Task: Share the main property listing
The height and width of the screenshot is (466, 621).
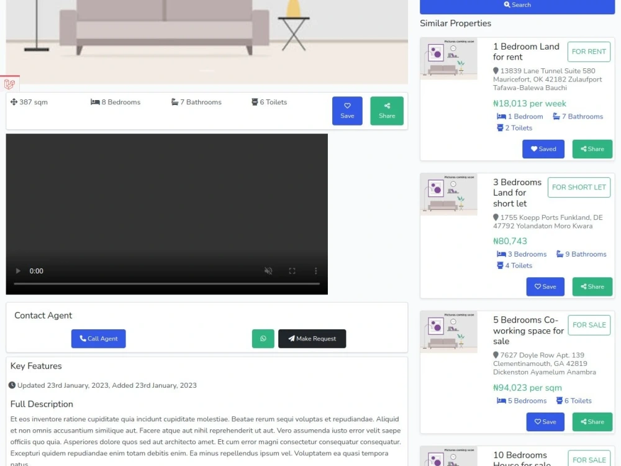Action: [387, 111]
